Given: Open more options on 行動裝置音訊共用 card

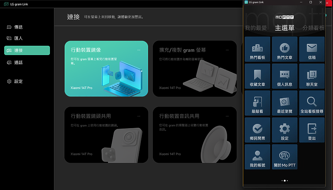Looking at the screenshot, I should point(227,116).
